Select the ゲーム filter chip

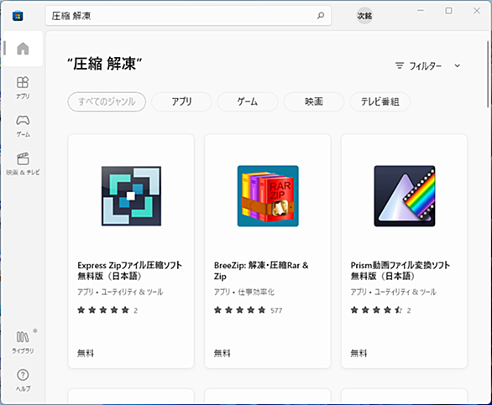coord(248,101)
